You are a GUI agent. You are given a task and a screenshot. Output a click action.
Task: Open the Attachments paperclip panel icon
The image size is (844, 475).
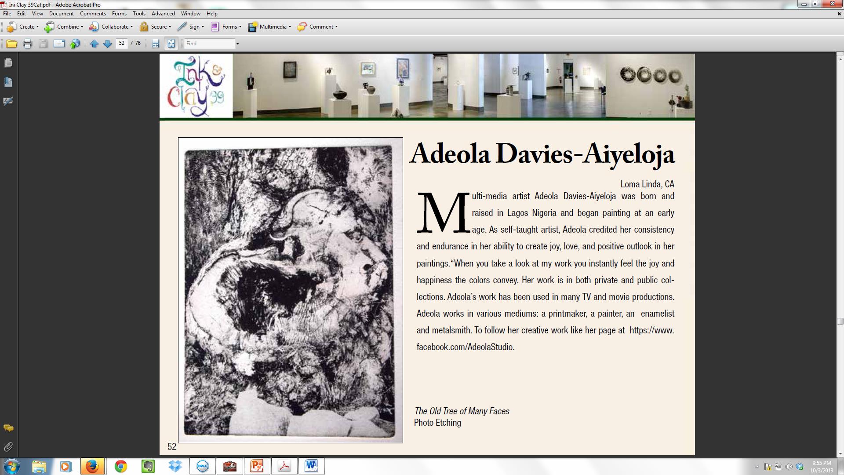pos(8,447)
